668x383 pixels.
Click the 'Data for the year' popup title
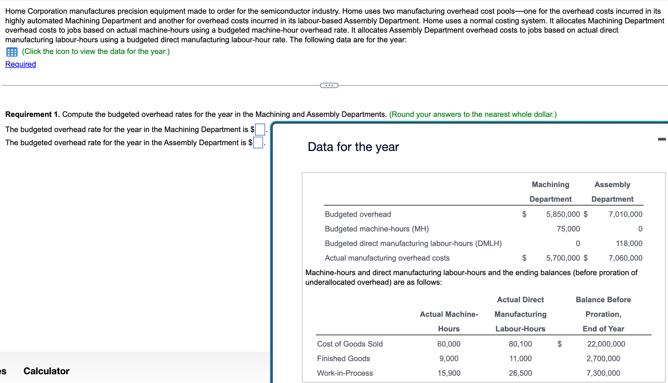coord(353,147)
